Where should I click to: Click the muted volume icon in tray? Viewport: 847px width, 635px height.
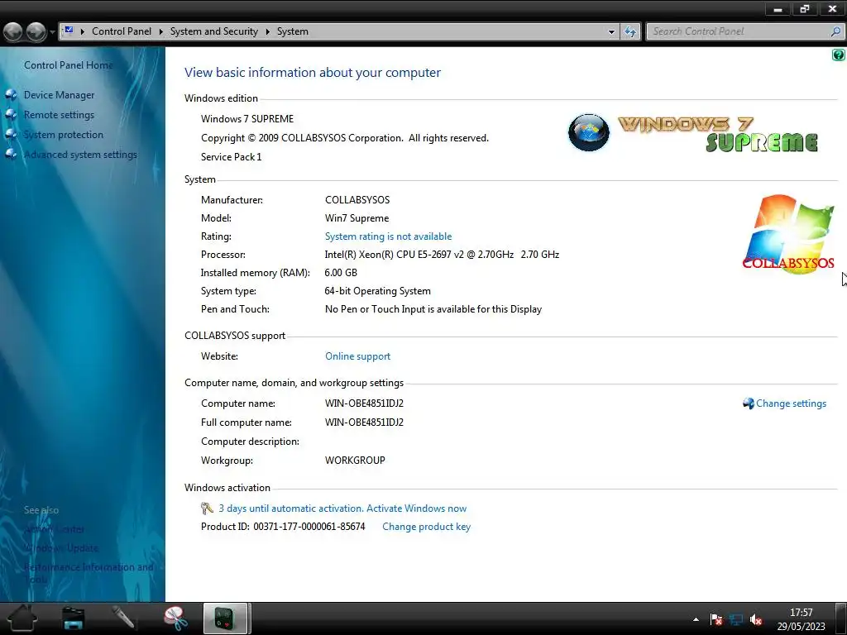tap(756, 619)
